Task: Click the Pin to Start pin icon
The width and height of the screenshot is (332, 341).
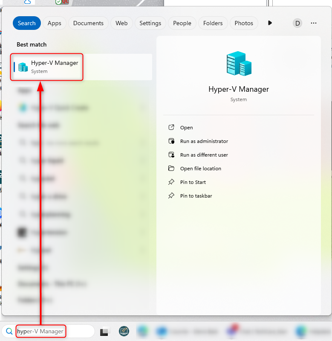Action: pos(171,182)
